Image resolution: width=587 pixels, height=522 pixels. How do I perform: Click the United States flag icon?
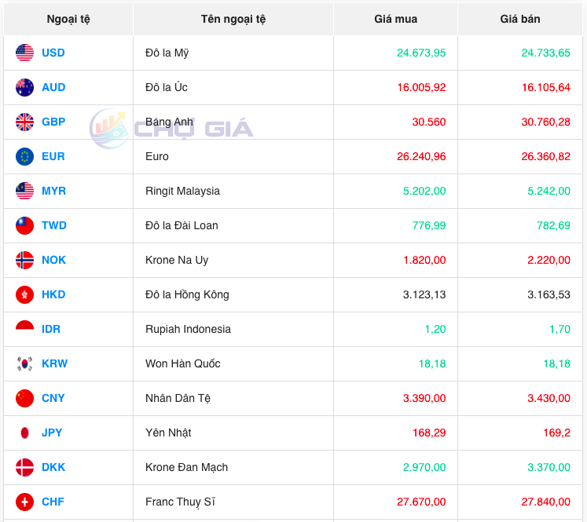(24, 53)
